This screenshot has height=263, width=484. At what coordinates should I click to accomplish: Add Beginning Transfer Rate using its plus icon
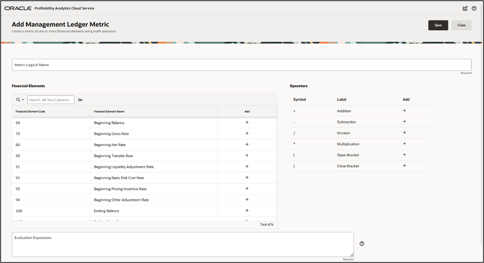tap(247, 155)
